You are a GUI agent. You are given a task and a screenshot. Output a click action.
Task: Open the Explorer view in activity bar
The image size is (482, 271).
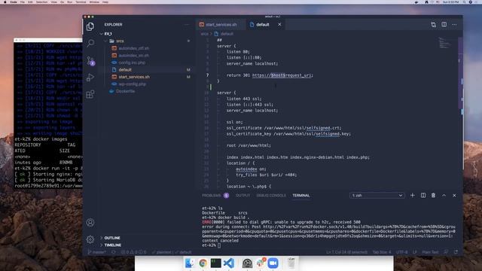(90, 27)
